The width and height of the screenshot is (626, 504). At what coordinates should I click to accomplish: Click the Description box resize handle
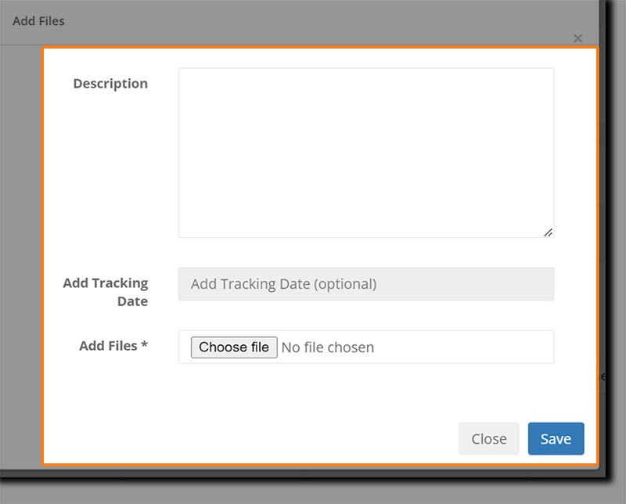[x=548, y=232]
